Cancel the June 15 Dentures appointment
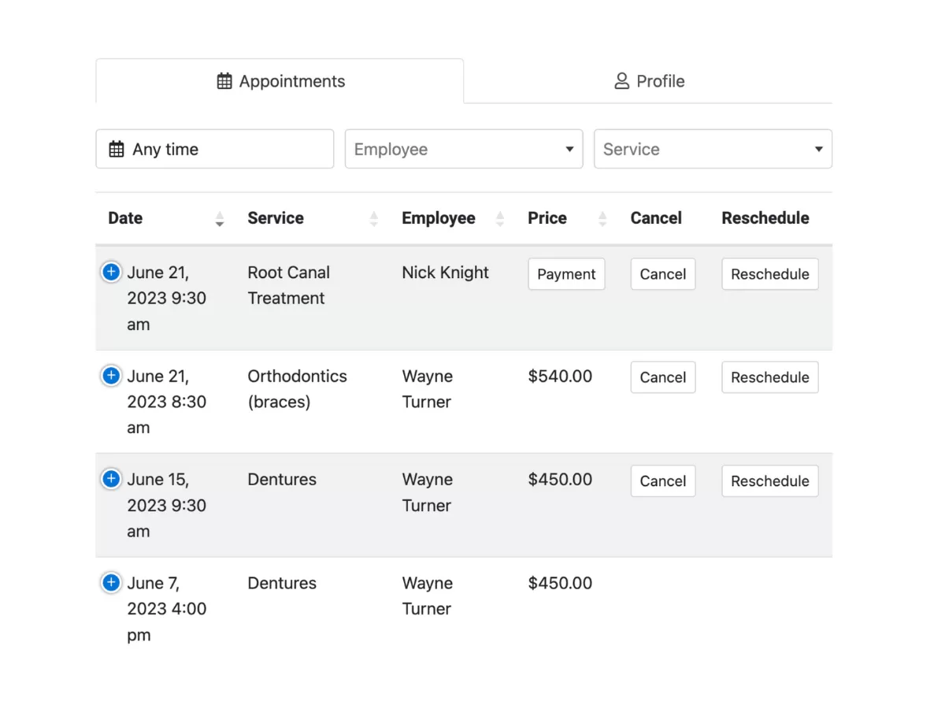945x709 pixels. coord(662,481)
